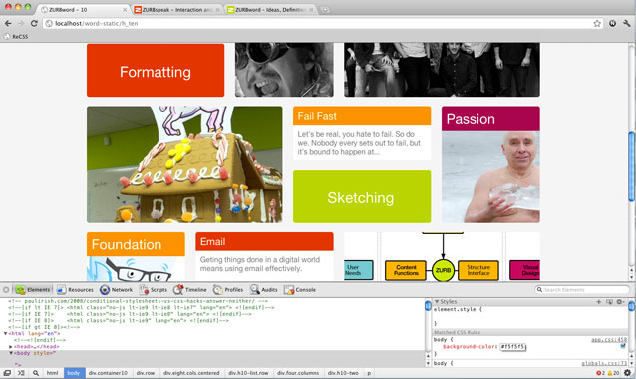The width and height of the screenshot is (636, 379).
Task: Show the Console panel
Action: pyautogui.click(x=300, y=289)
